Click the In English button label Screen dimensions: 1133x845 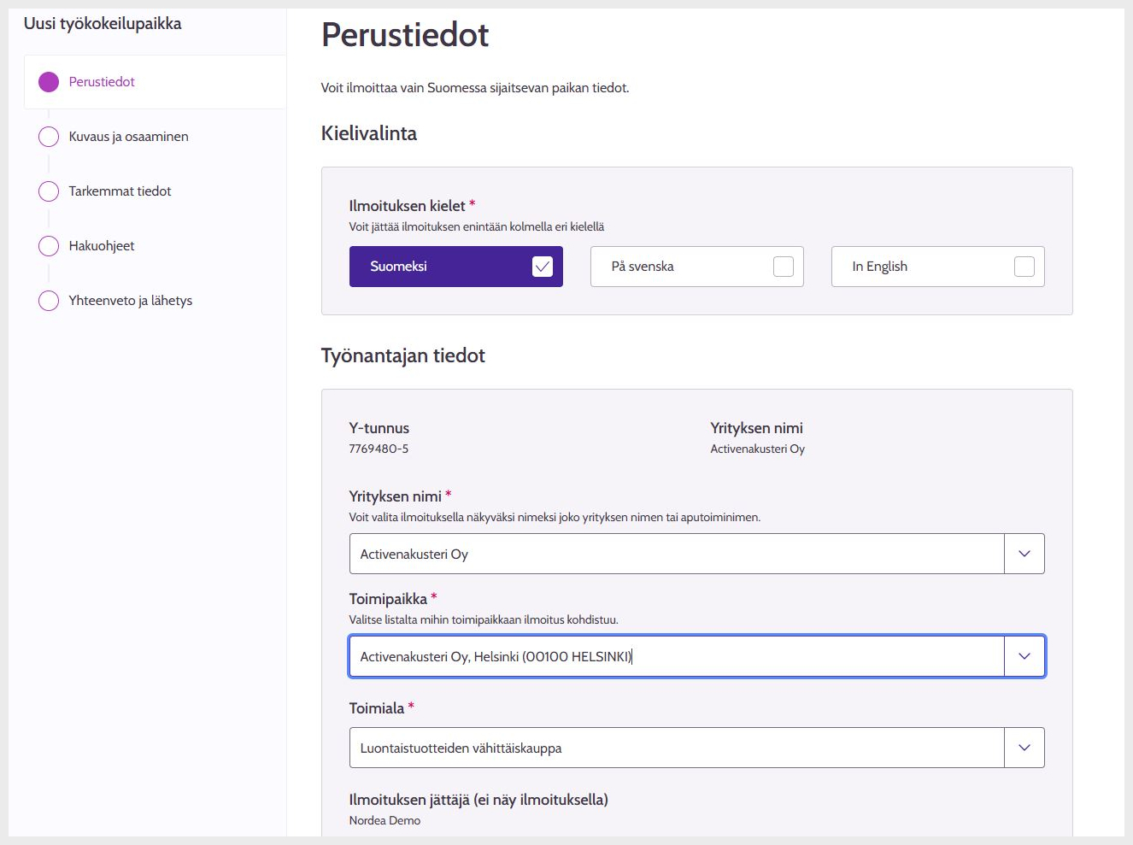pyautogui.click(x=879, y=267)
